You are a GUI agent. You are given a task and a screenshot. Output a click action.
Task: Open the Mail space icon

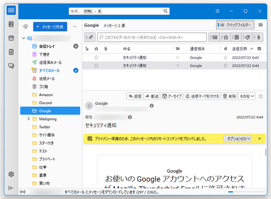click(11, 10)
